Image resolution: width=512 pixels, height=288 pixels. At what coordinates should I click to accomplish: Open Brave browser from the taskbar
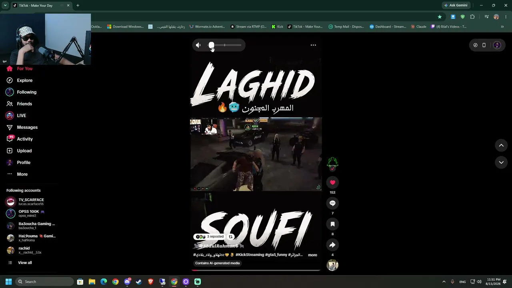coord(150,282)
